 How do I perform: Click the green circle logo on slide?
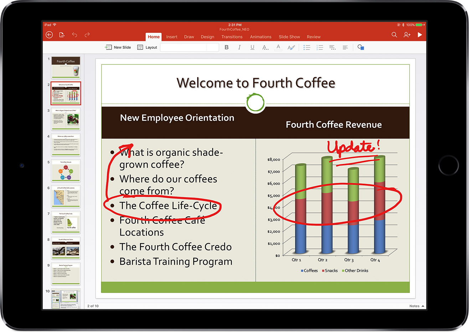[256, 103]
